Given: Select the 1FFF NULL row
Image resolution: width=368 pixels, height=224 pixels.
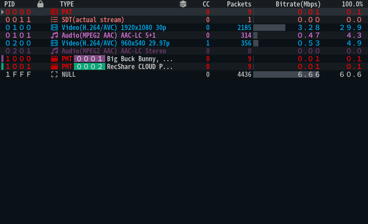Looking at the screenshot, I should (x=184, y=75).
